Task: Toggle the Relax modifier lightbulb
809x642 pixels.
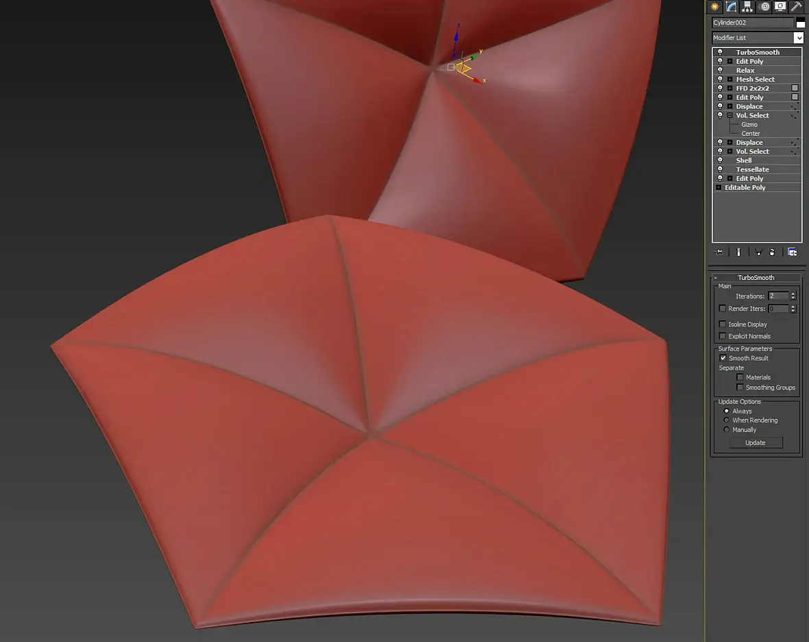Action: [721, 70]
